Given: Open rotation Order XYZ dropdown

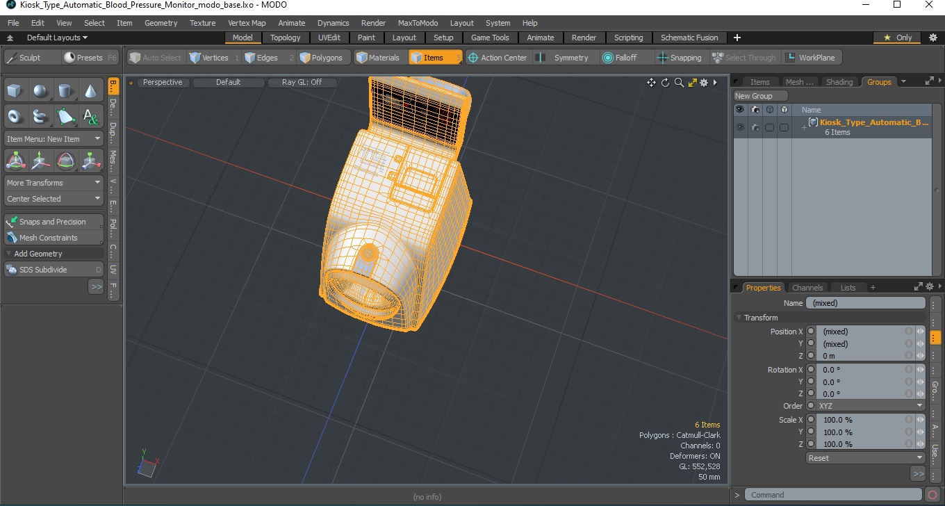Looking at the screenshot, I should point(870,406).
